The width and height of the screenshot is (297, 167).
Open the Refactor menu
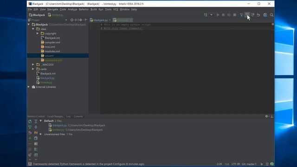coord(84,9)
